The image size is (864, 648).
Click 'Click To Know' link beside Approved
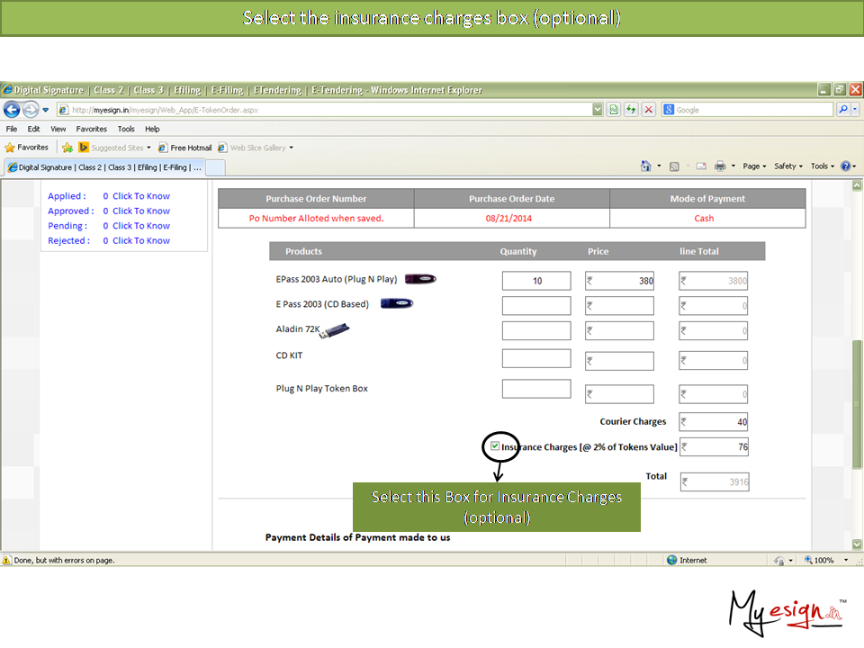tap(140, 211)
